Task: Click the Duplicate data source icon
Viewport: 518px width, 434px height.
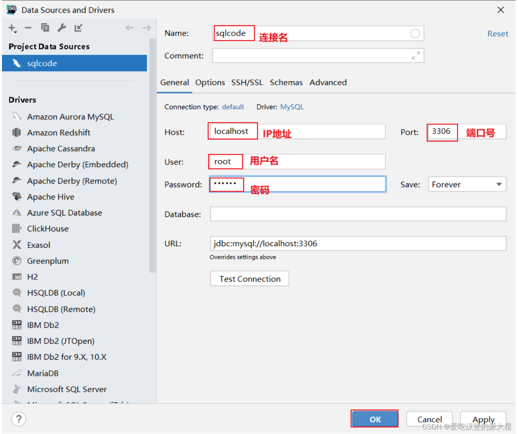Action: 45,28
